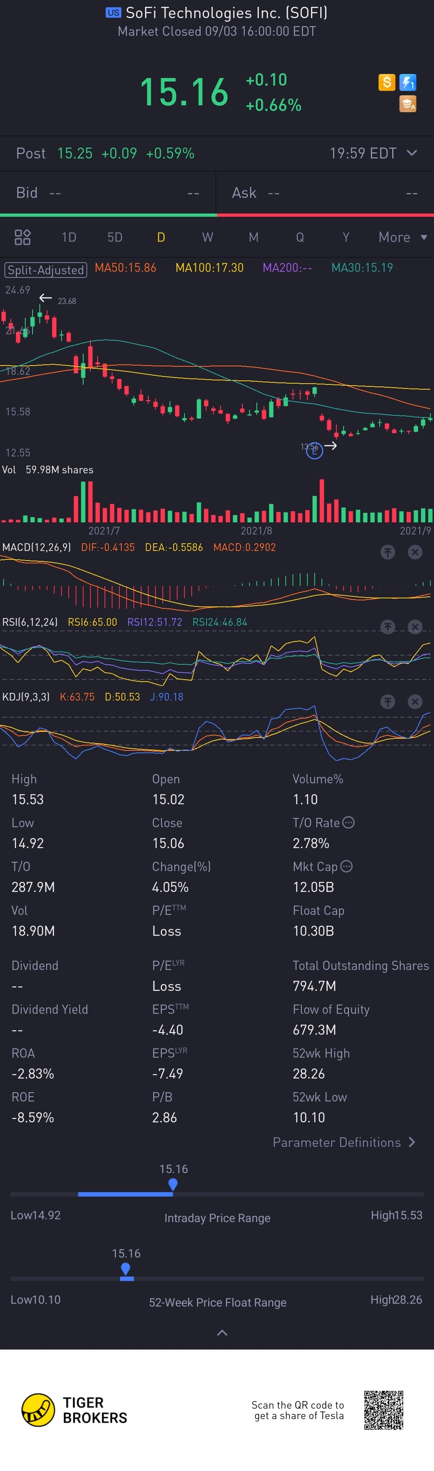Image resolution: width=434 pixels, height=1471 pixels.
Task: Open the Parameter Definitions link
Action: pos(344,1142)
